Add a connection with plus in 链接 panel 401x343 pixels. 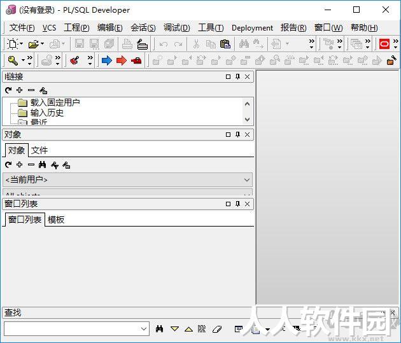(x=20, y=90)
